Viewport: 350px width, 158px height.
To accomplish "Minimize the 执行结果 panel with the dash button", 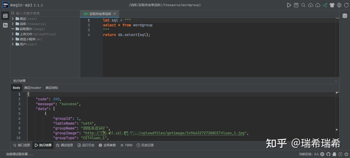I will [x=336, y=81].
